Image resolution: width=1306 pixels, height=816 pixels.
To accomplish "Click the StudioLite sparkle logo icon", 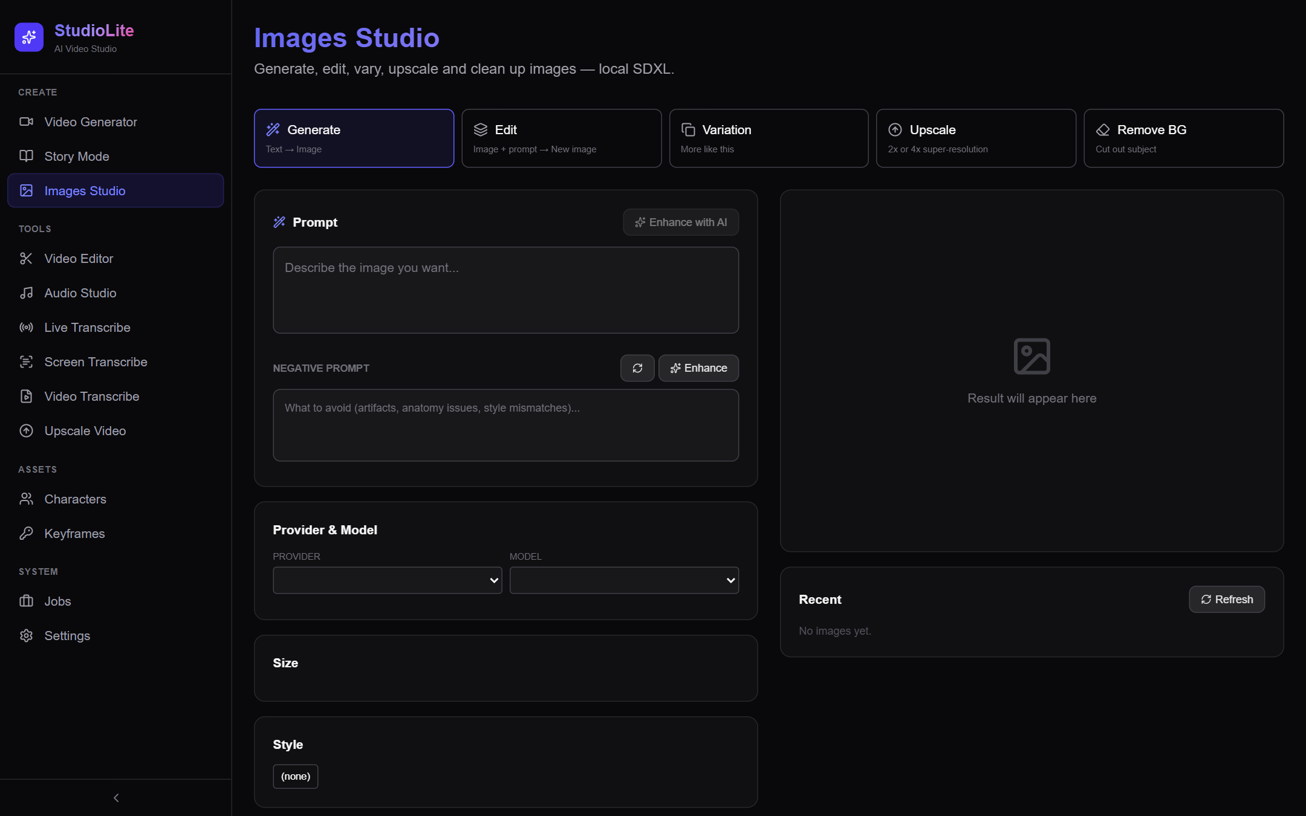I will pyautogui.click(x=29, y=37).
